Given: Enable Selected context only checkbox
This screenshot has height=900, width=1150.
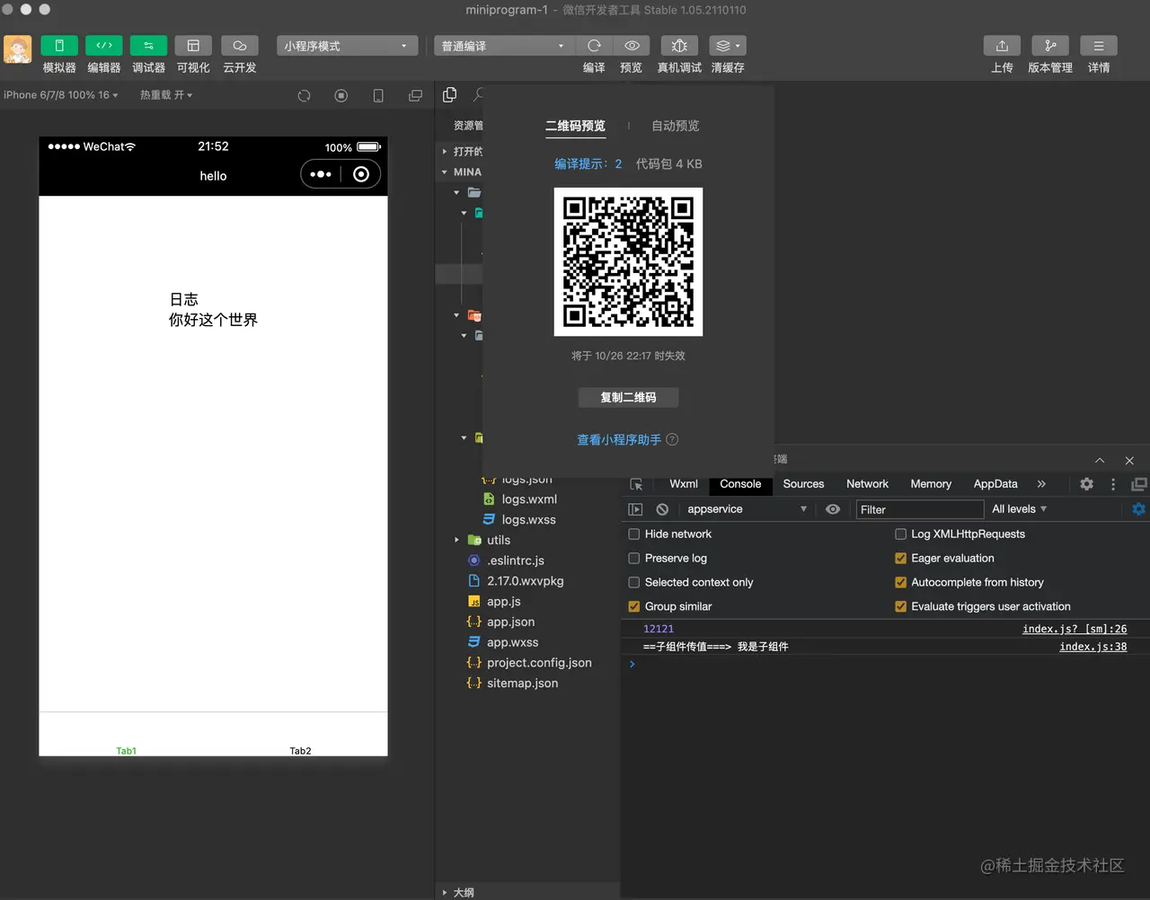Looking at the screenshot, I should pos(634,582).
